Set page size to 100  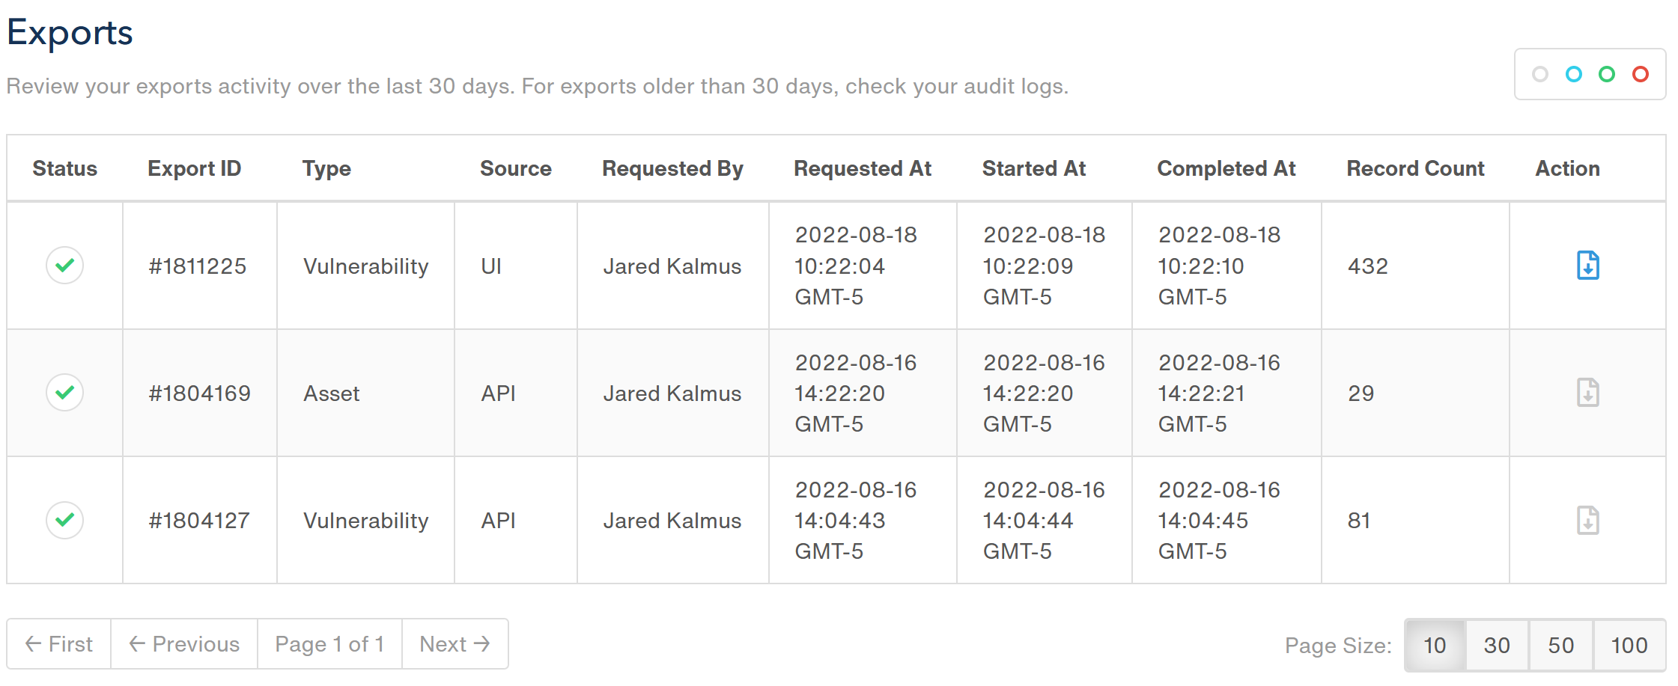(1629, 645)
